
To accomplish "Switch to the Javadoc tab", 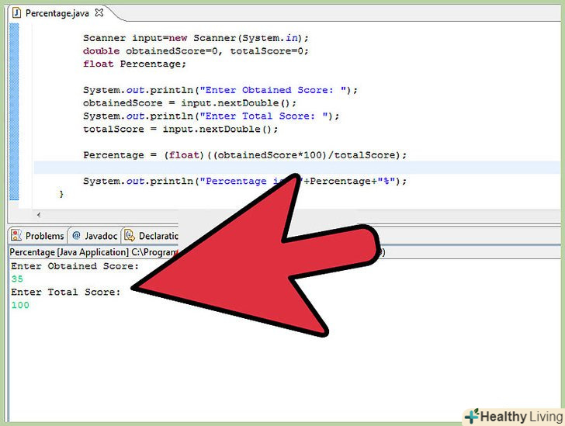I will (x=95, y=236).
